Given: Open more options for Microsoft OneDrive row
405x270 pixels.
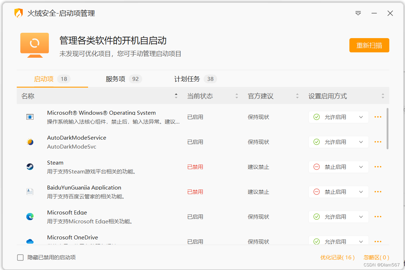Looking at the screenshot, I should pyautogui.click(x=378, y=242).
